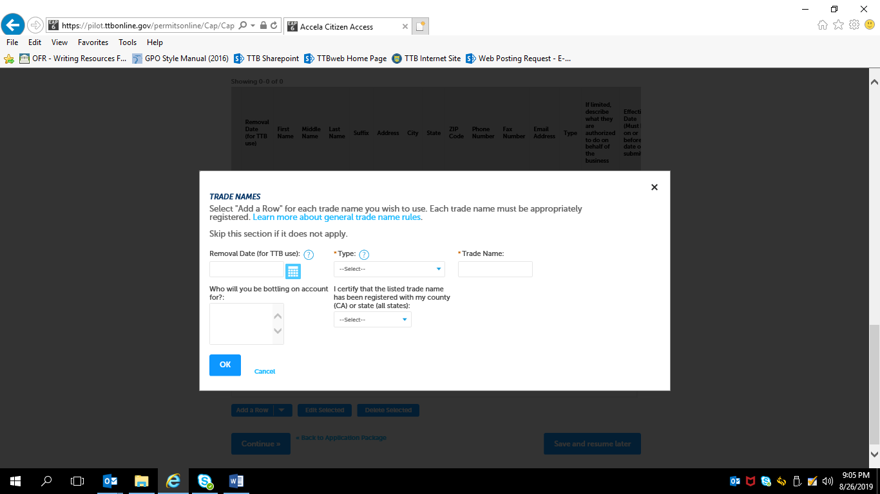Viewport: 880px width, 494px height.
Task: Open the Windows Start menu
Action: coord(15,480)
